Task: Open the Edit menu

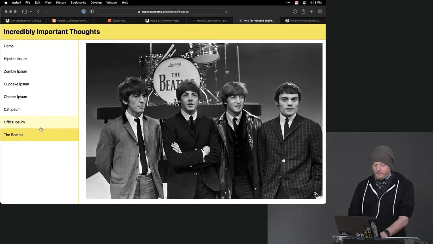Action: point(38,3)
